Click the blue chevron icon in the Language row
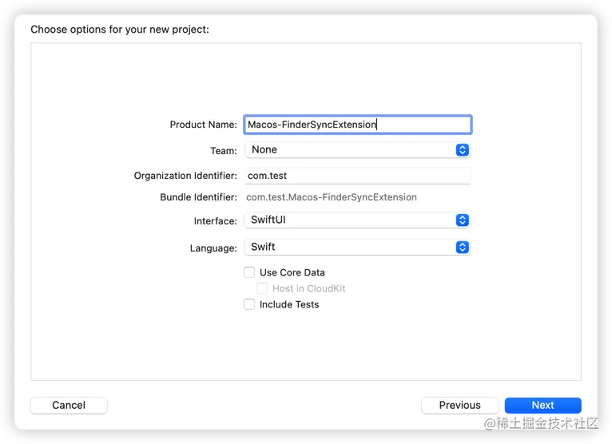This screenshot has height=444, width=612. (462, 247)
